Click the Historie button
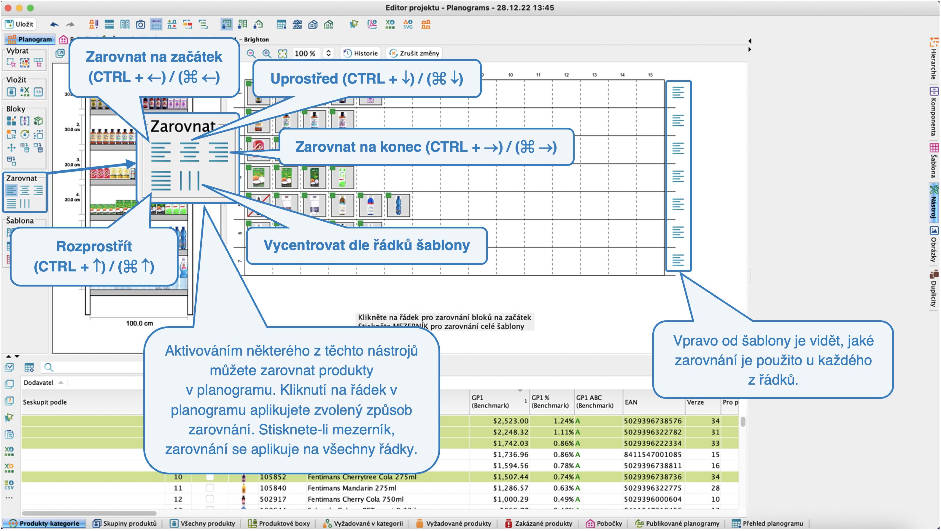 (x=360, y=53)
